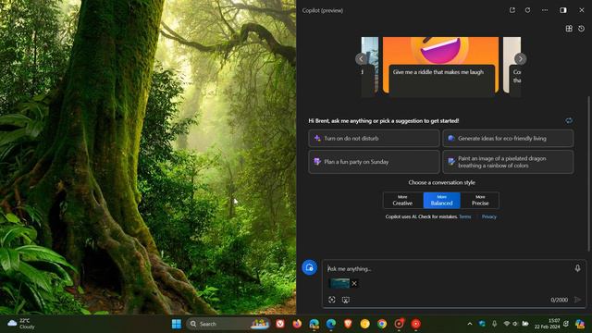Open YouTube Music from the taskbar
Image resolution: width=592 pixels, height=333 pixels.
(x=415, y=324)
